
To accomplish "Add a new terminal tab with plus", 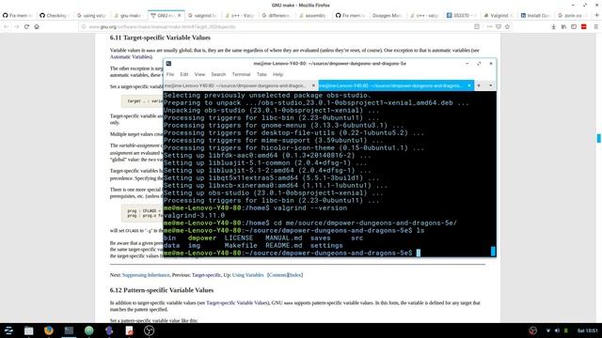I will pos(479,85).
